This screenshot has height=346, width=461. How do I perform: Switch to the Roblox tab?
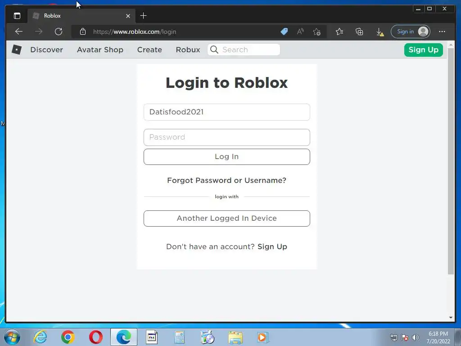(81, 16)
